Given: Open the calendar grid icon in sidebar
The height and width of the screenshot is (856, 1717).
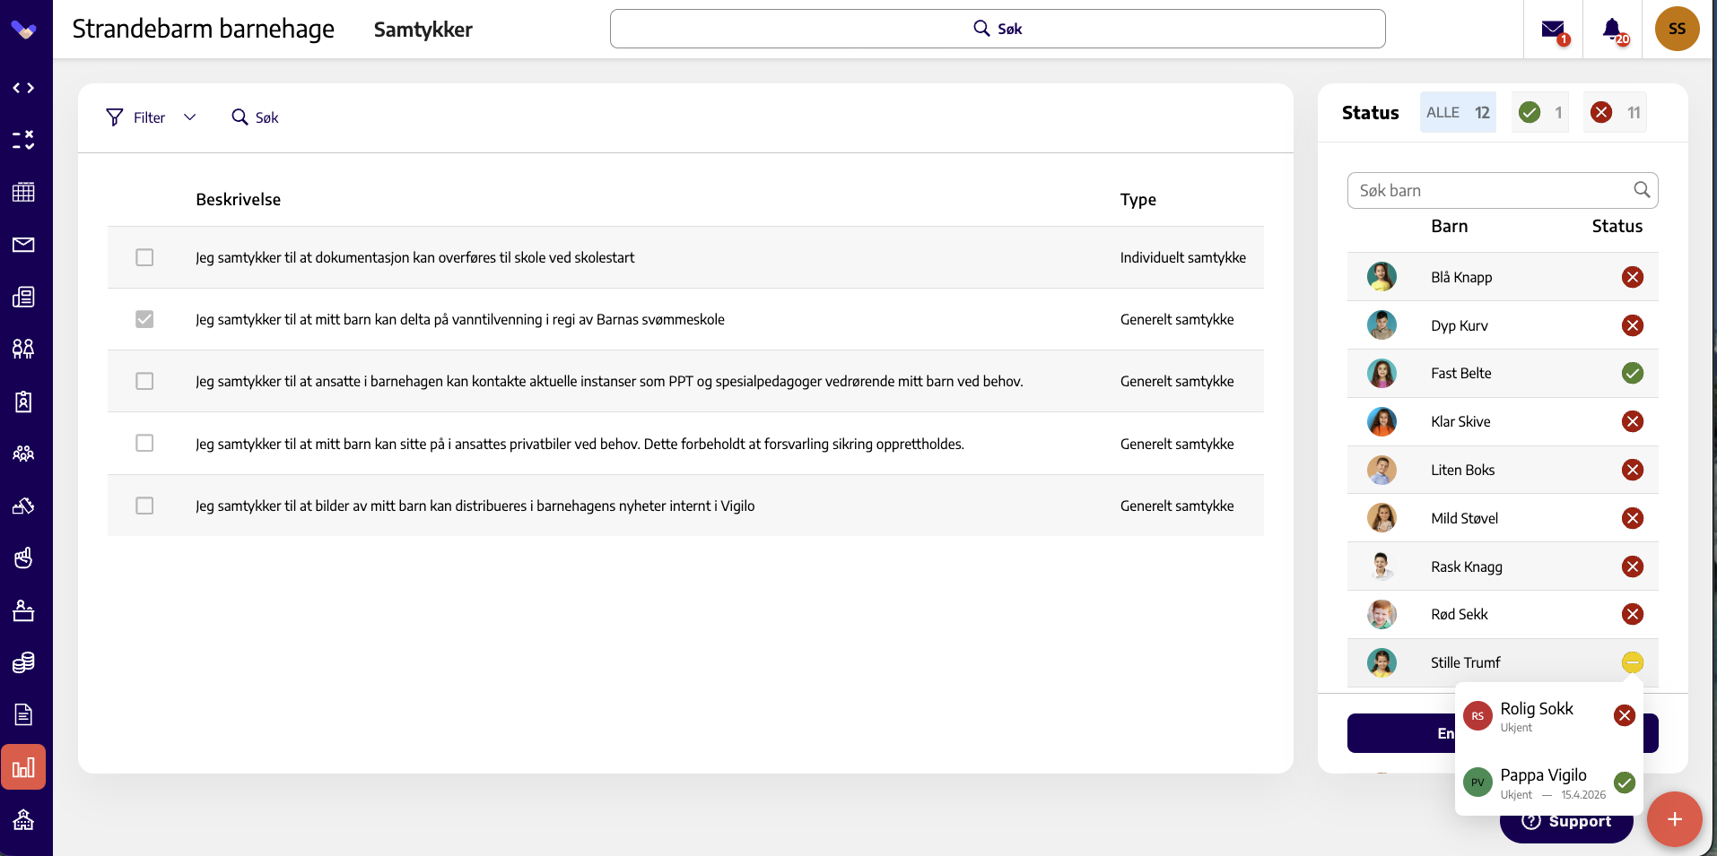Looking at the screenshot, I should tap(24, 192).
